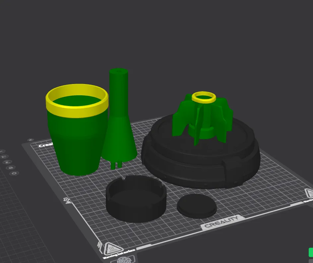Screen dimensions: 313x263
Task: Toggle the plate lock icon
Action: coord(10,167)
